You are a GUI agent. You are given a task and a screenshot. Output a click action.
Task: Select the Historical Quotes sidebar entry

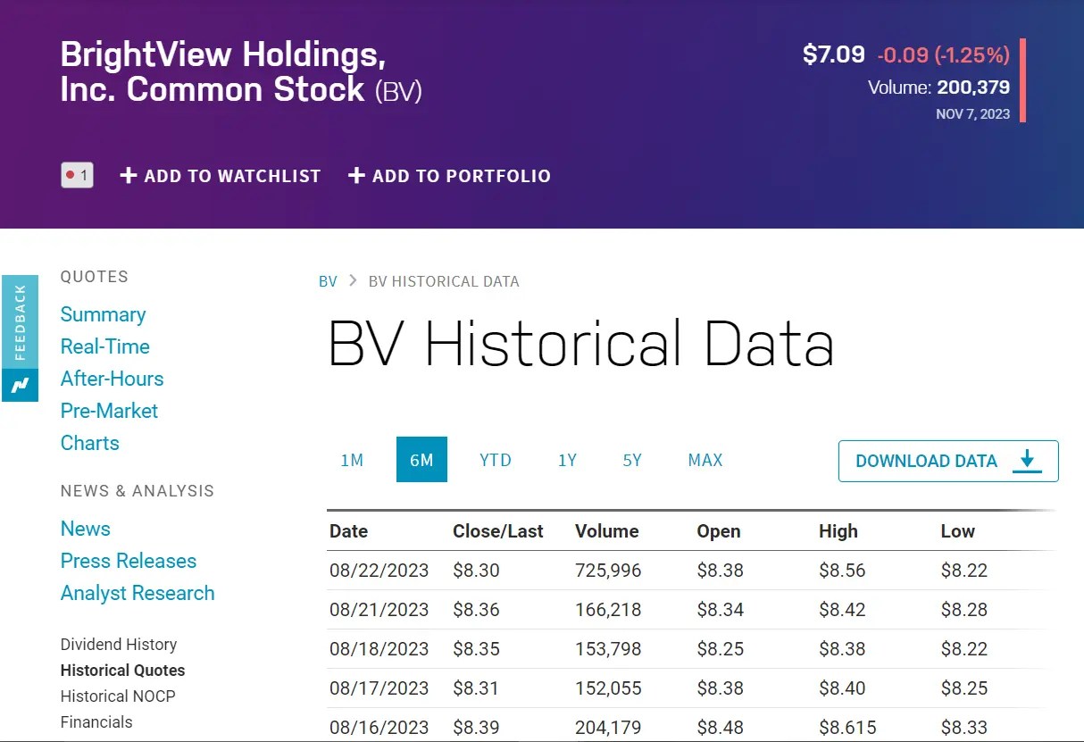click(122, 670)
